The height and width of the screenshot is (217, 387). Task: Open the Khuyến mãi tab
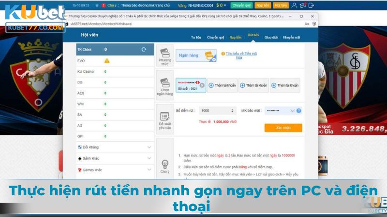tap(292, 37)
